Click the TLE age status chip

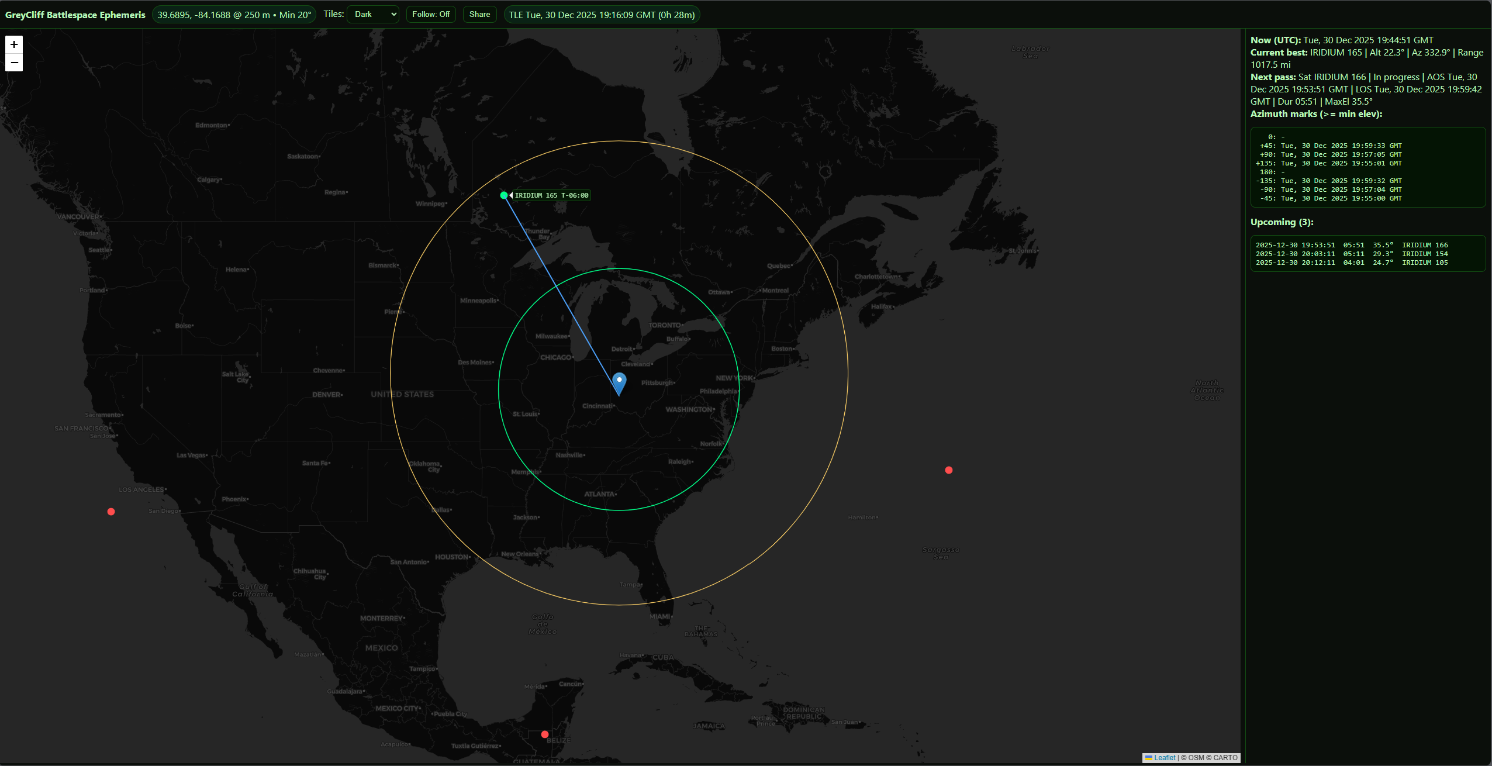601,14
